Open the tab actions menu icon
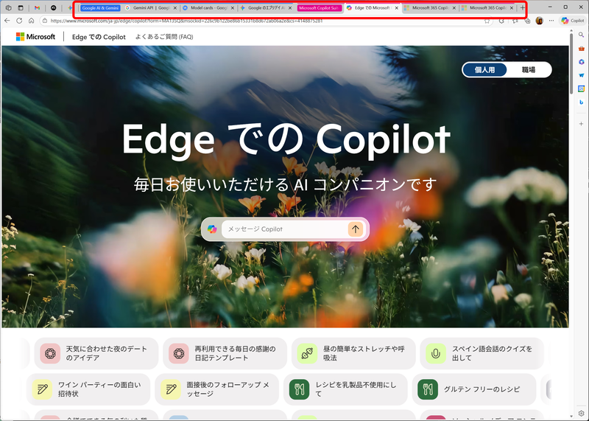Viewport: 589px width, 421px height. point(21,7)
